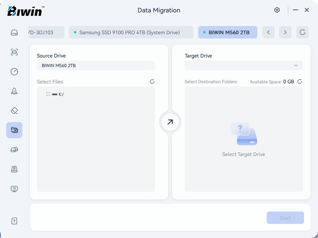The height and width of the screenshot is (238, 318).
Task: Open the system information monitor icon
Action: (x=14, y=189)
